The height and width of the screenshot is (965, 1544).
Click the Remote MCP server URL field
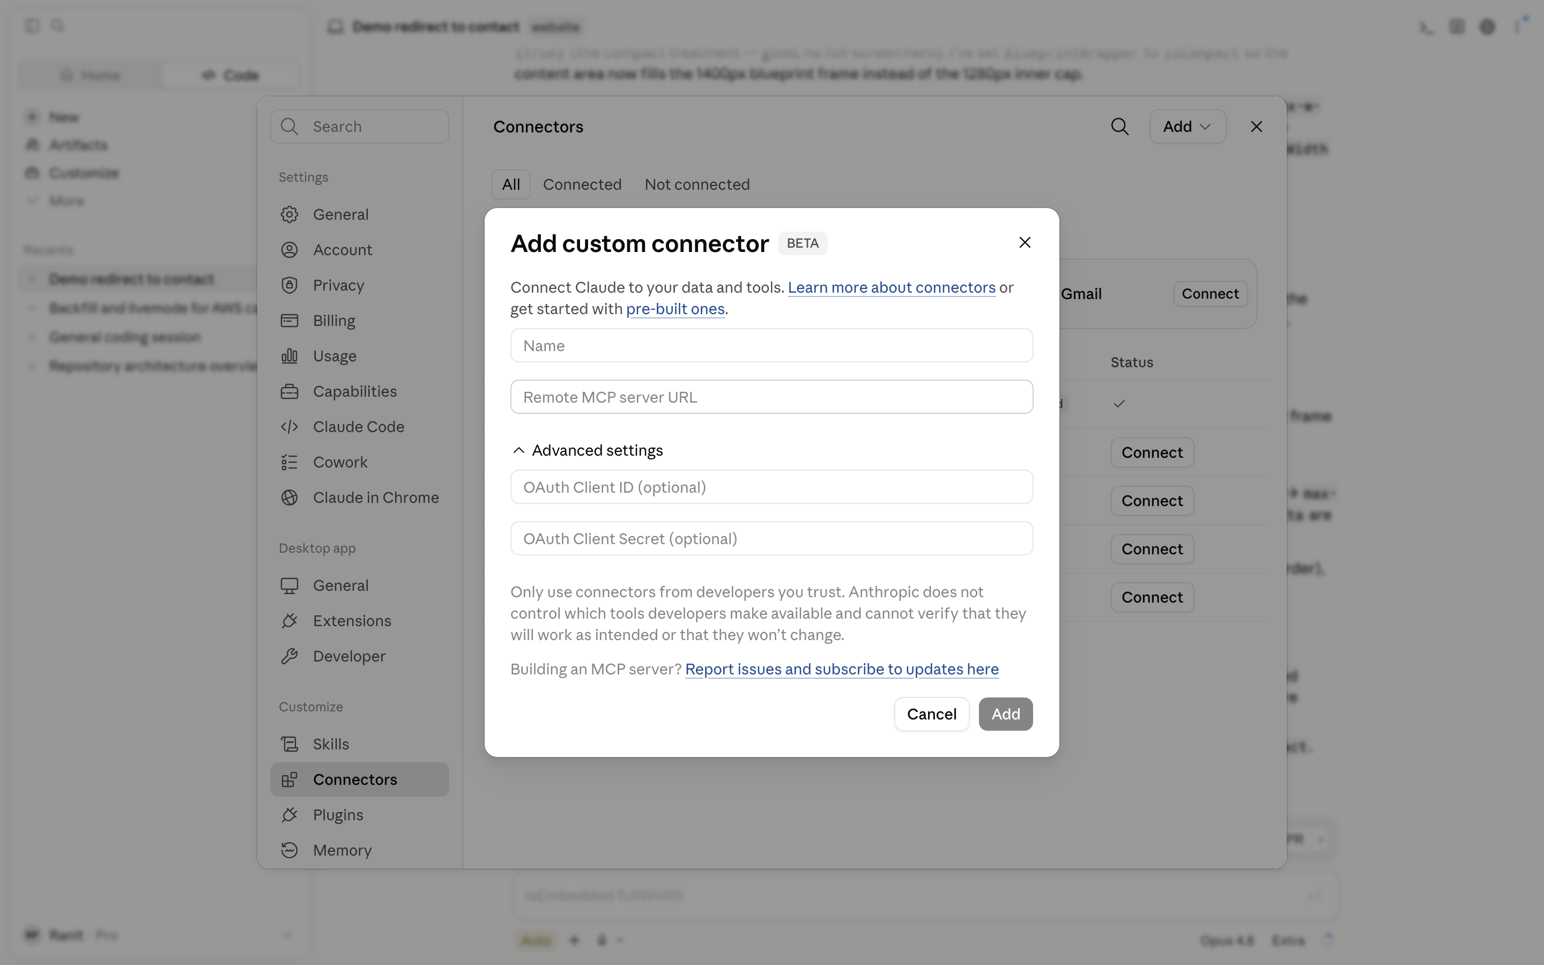(x=771, y=397)
